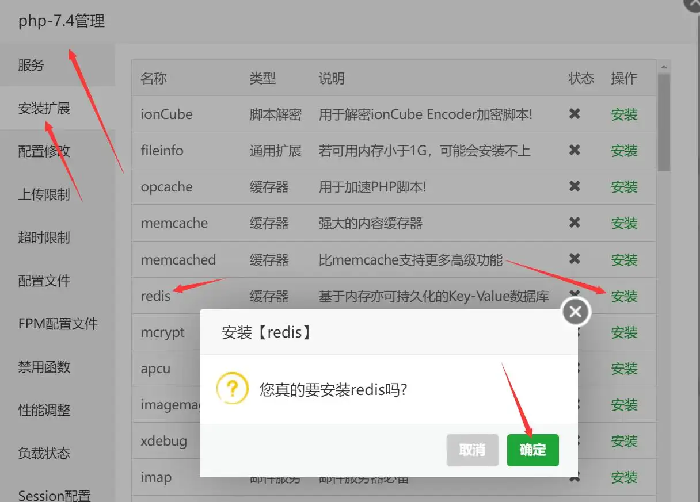Install the opcache extension
Image resolution: width=700 pixels, height=502 pixels.
pos(624,187)
